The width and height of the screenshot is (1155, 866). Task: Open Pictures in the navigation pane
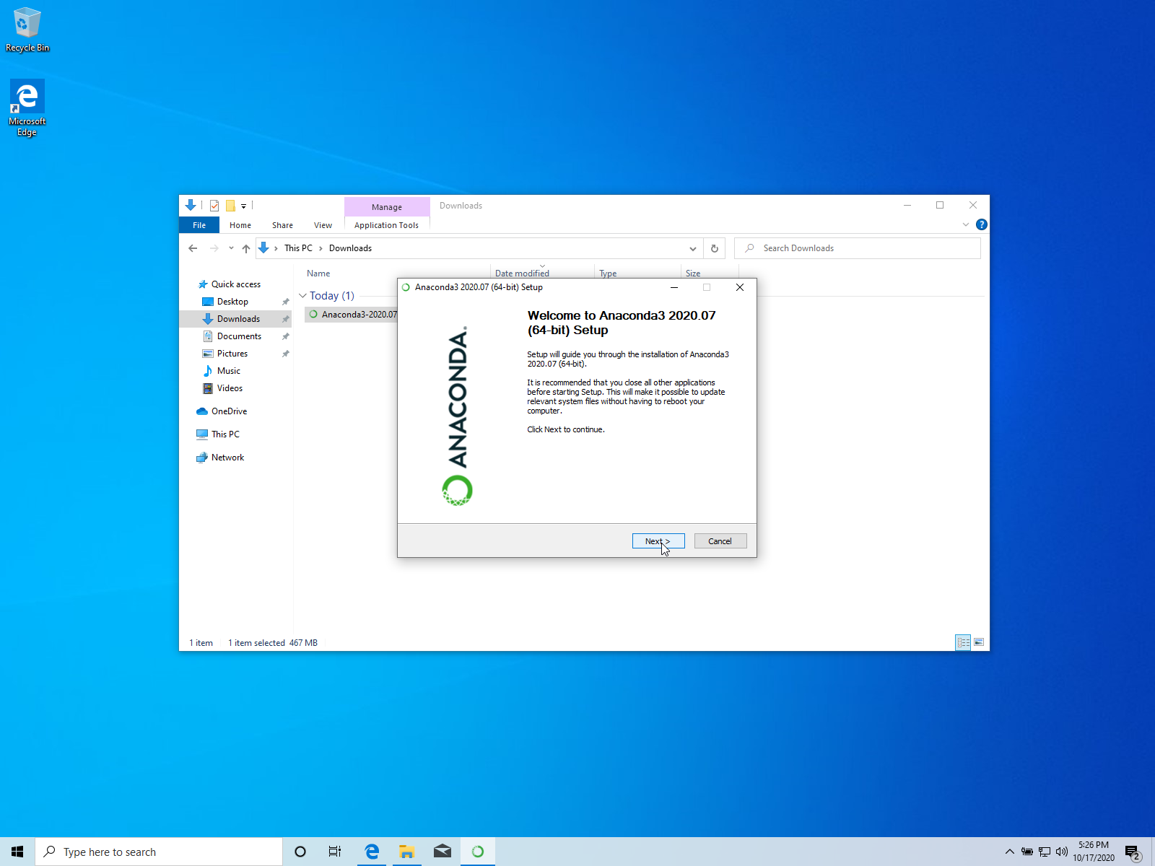pyautogui.click(x=232, y=354)
